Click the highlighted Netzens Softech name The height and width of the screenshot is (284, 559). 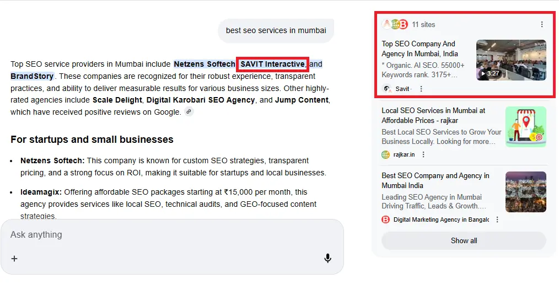[205, 64]
